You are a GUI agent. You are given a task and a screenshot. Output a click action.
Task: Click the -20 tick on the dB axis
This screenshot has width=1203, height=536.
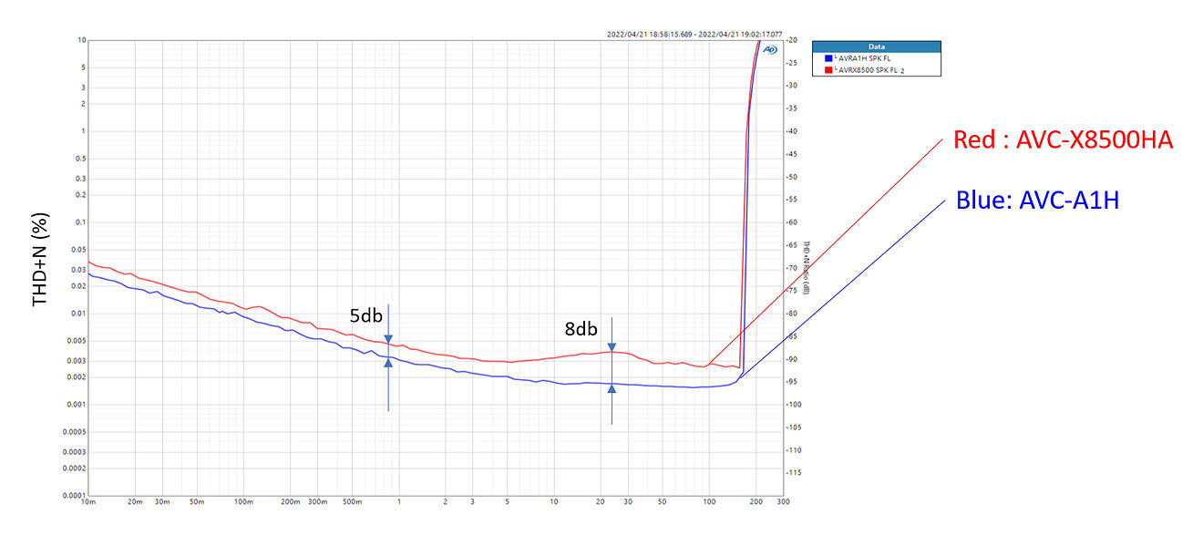[x=792, y=40]
